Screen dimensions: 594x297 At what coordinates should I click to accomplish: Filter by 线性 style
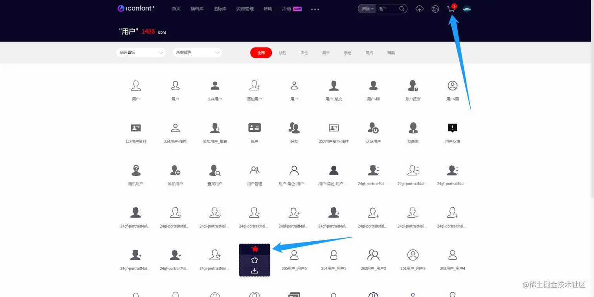point(283,53)
